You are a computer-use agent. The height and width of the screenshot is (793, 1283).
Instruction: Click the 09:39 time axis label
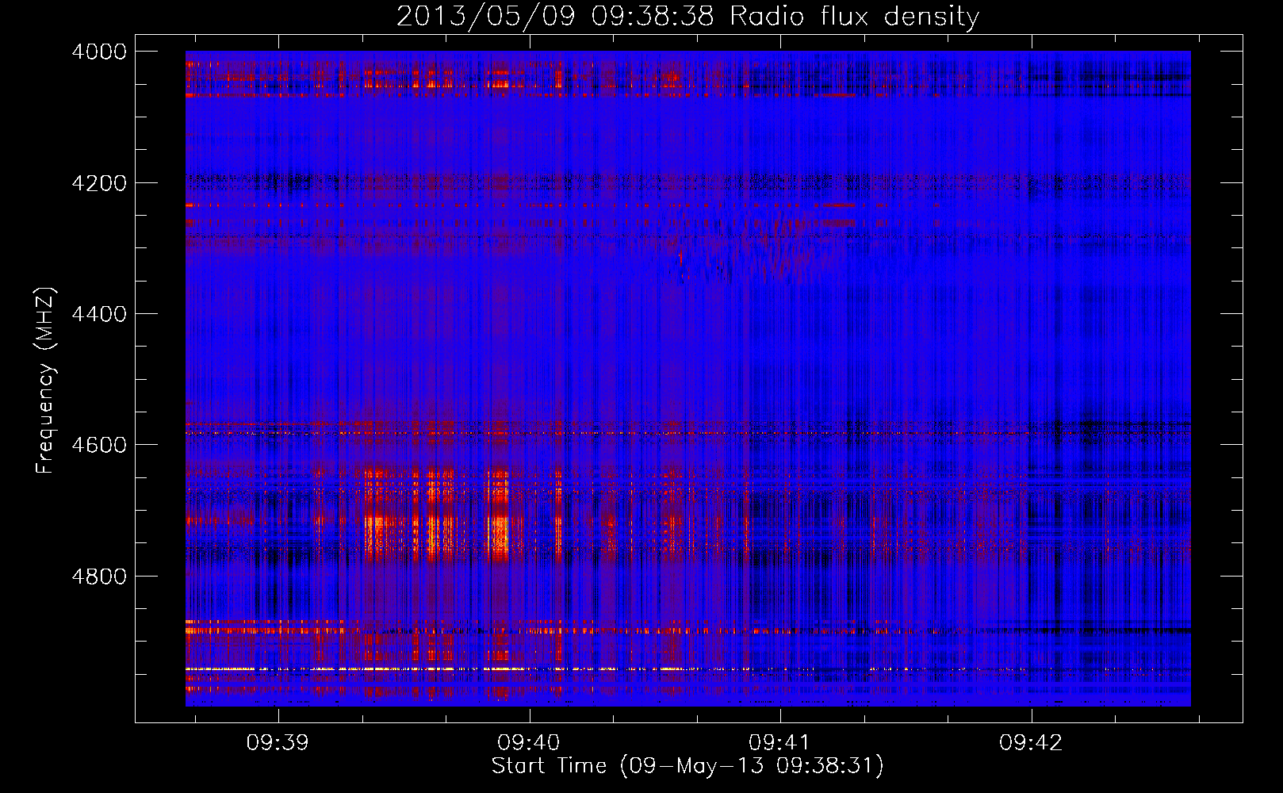[x=278, y=743]
